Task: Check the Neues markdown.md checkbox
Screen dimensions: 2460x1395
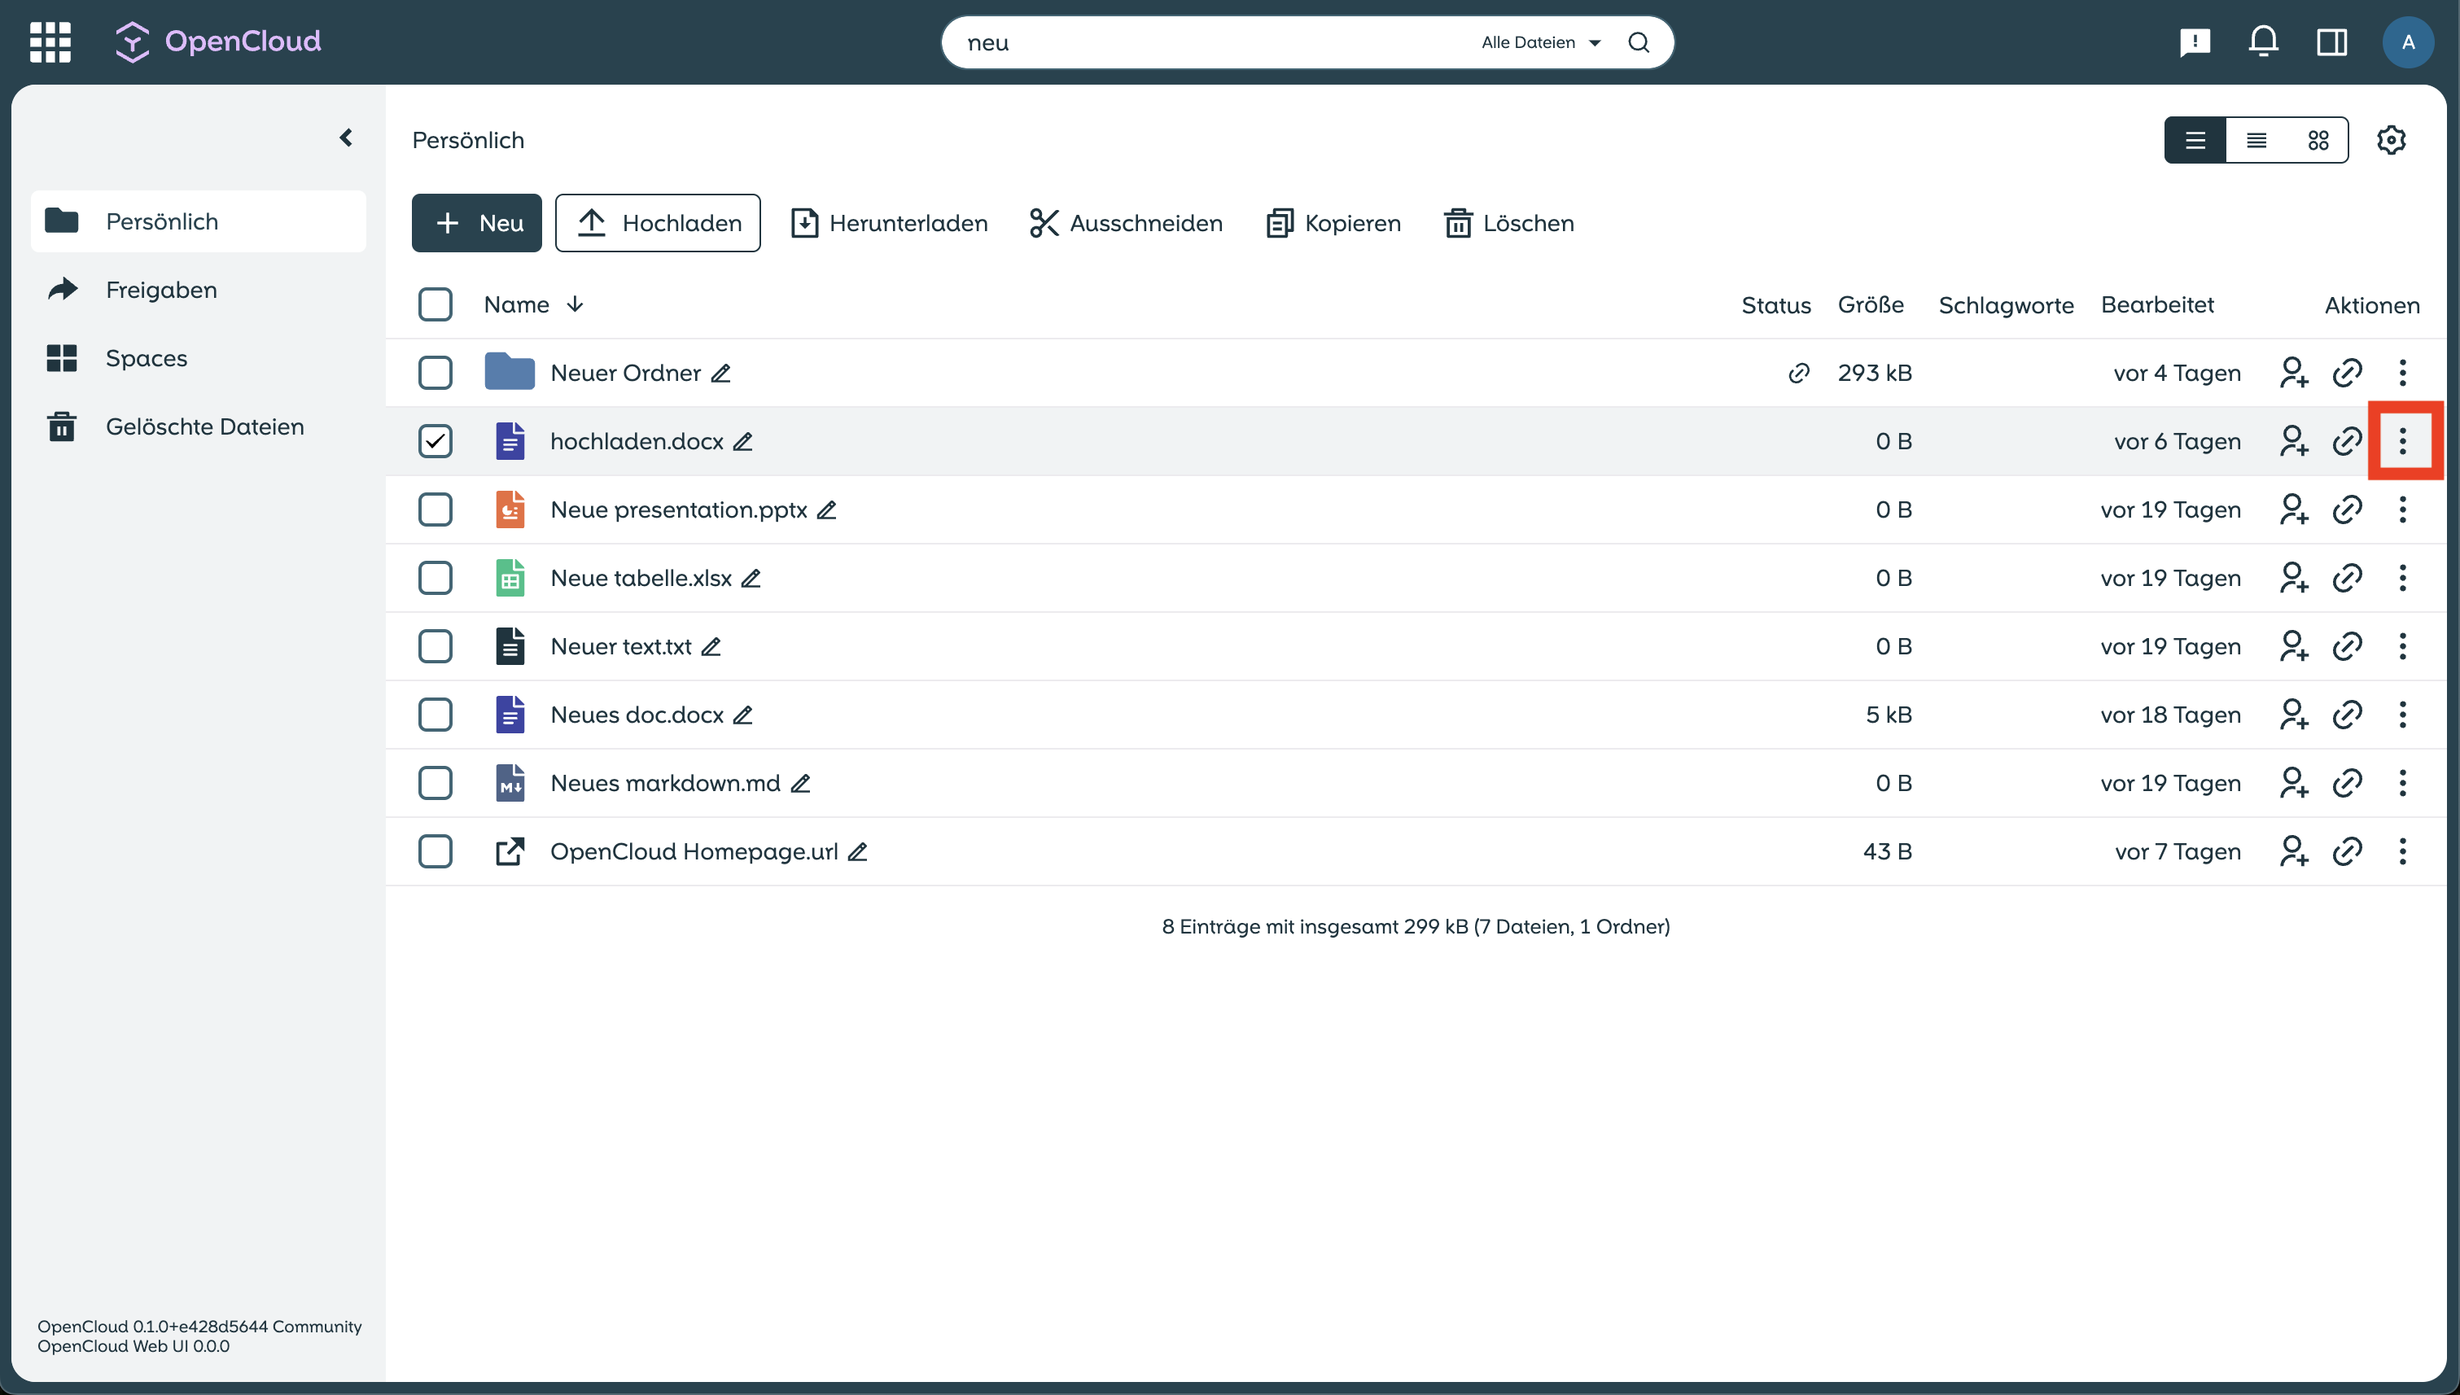Action: (435, 783)
